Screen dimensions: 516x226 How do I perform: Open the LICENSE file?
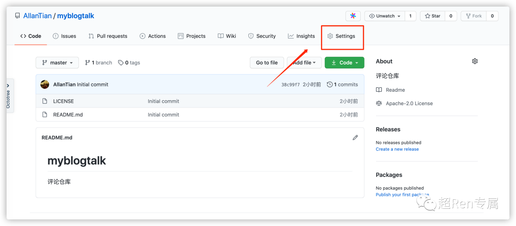point(64,101)
